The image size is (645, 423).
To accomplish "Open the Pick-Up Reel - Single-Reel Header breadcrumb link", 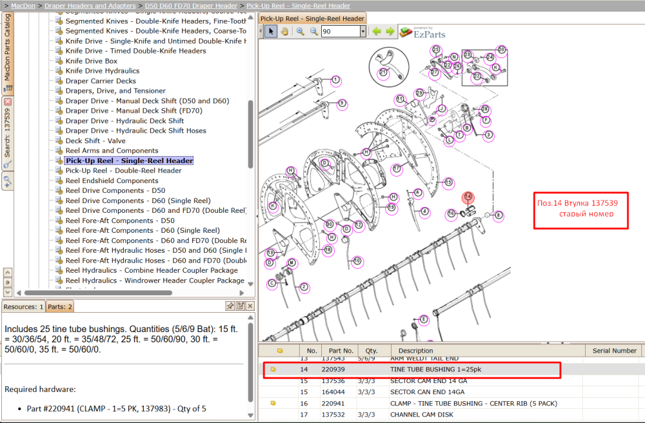I will click(298, 6).
